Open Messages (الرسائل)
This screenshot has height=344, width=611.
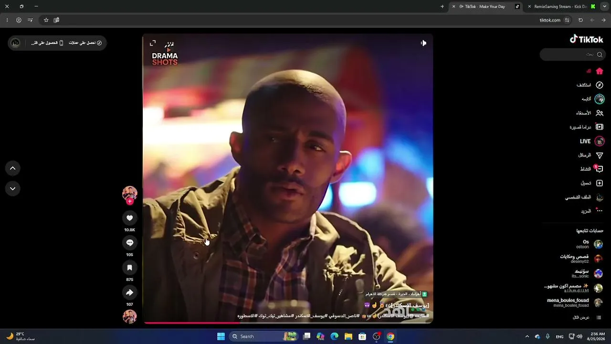591,155
